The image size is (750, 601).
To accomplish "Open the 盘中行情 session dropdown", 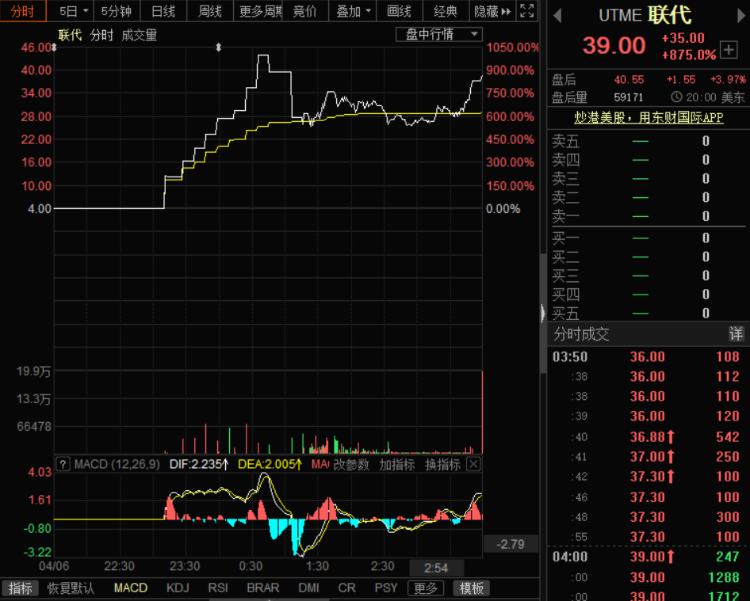I will point(438,34).
